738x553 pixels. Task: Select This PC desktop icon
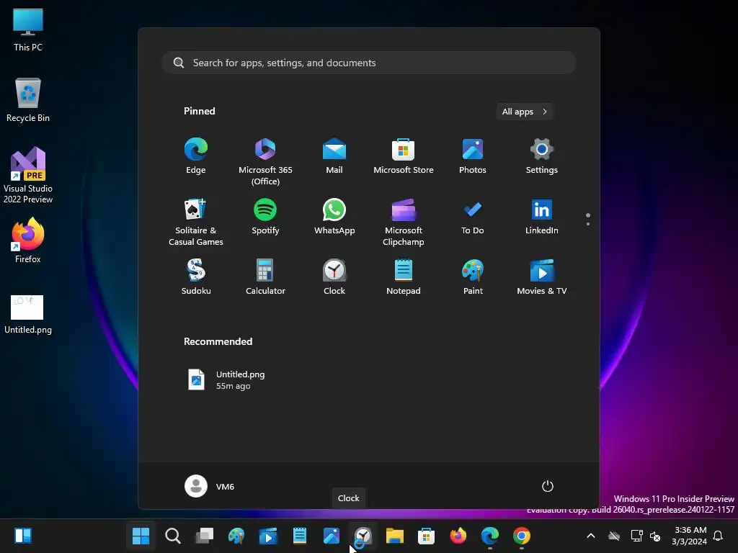(x=28, y=30)
